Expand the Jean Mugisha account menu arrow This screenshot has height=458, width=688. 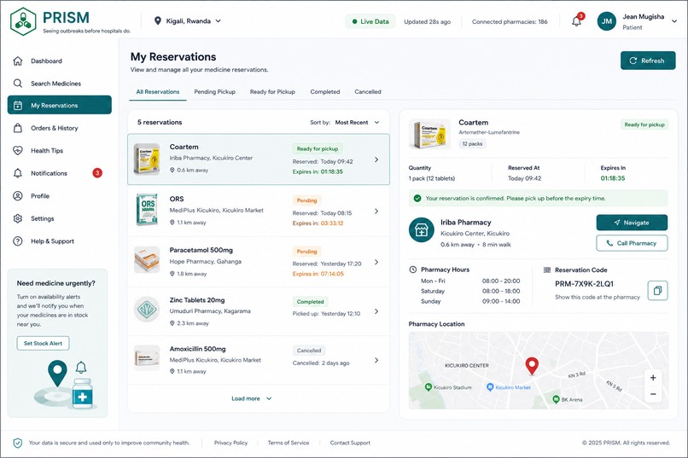pos(674,21)
